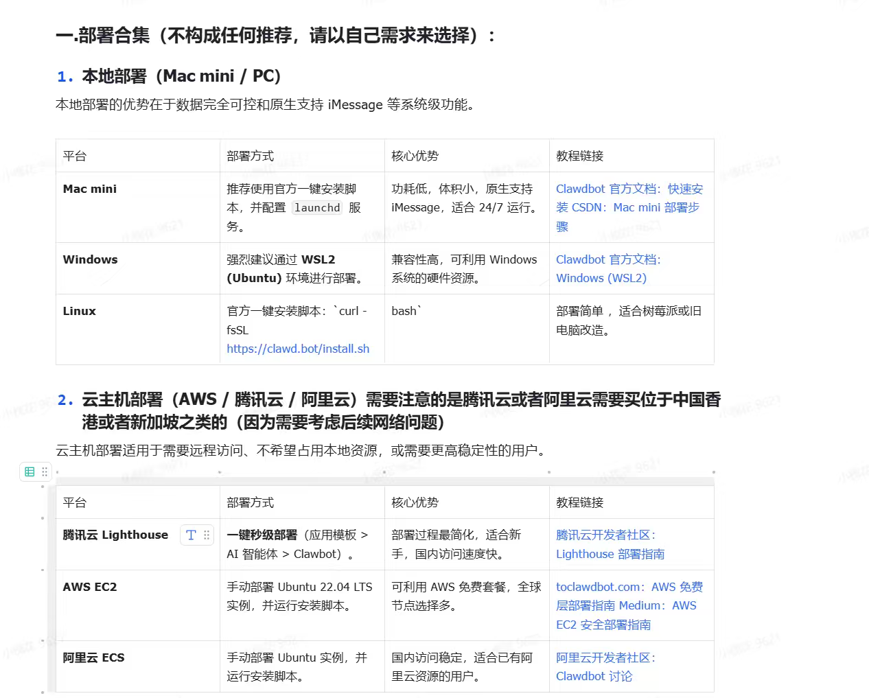Click the drag handle next to T icon

pos(207,535)
